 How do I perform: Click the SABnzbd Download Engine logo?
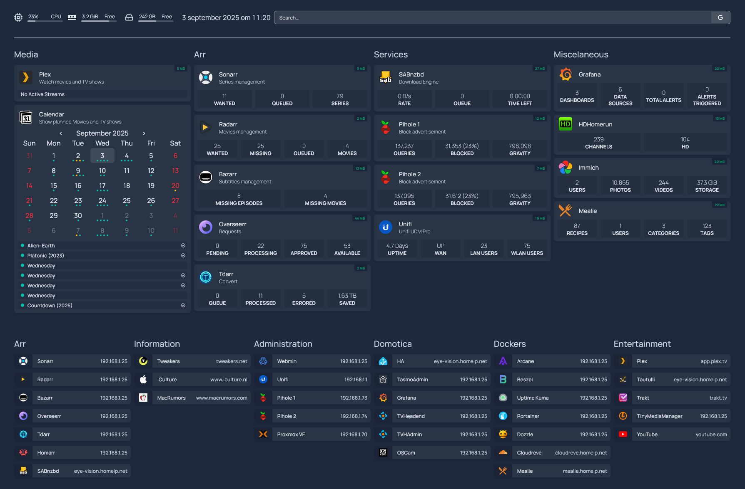(x=386, y=77)
